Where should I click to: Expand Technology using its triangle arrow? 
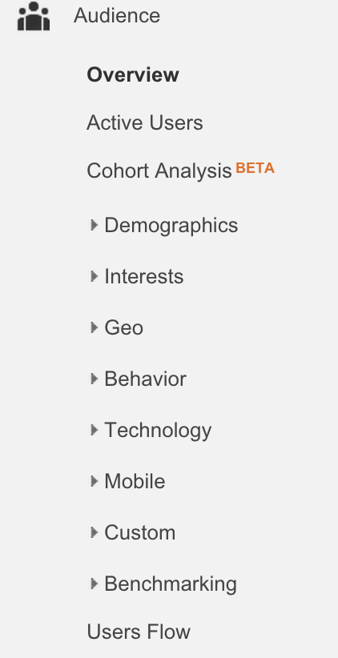(x=94, y=430)
